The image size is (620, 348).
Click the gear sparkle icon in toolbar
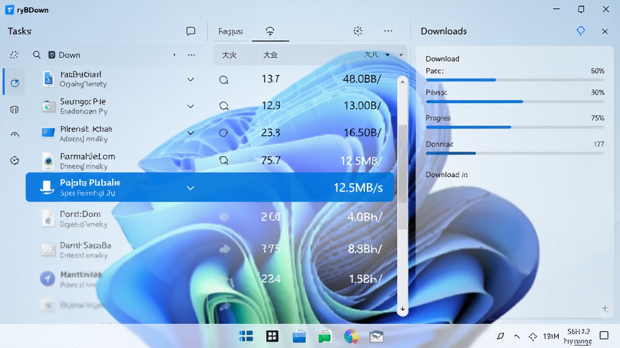(x=358, y=31)
